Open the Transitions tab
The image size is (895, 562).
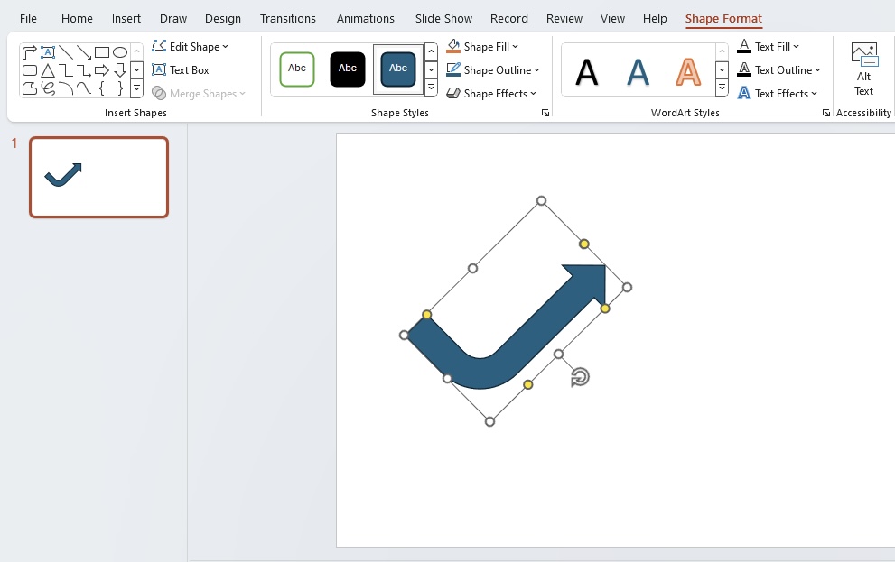click(x=288, y=18)
